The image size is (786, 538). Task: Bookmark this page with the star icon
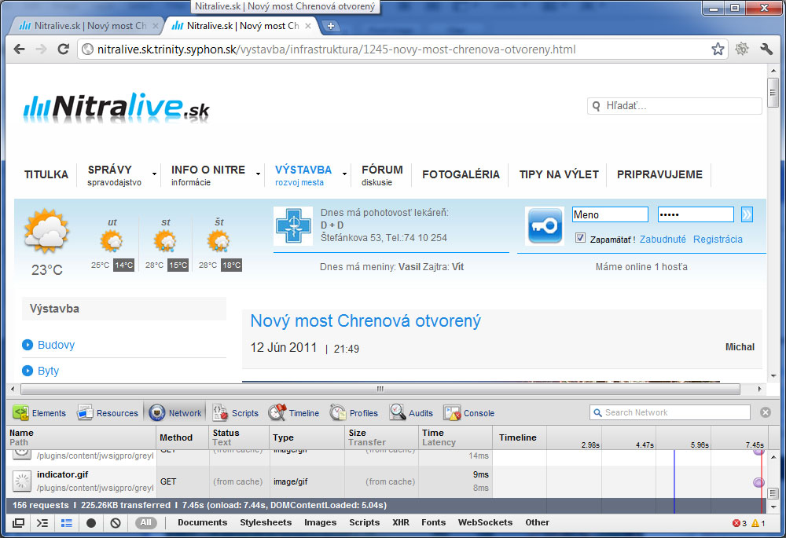tap(718, 49)
